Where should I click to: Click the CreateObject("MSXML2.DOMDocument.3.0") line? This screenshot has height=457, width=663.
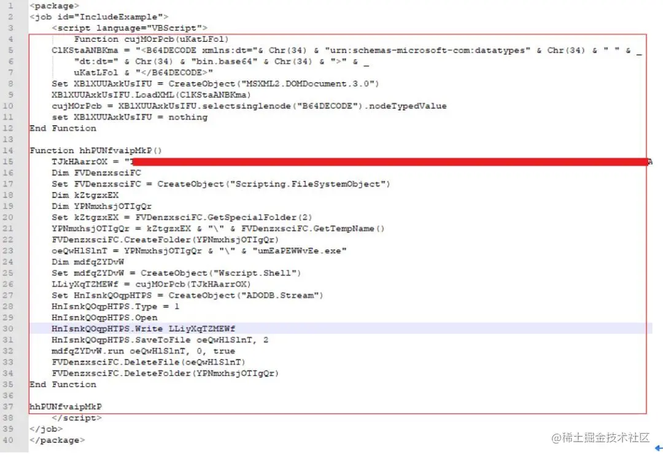click(215, 83)
